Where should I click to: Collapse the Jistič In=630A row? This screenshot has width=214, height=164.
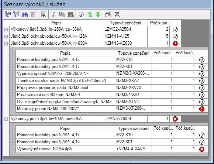coord(6,44)
